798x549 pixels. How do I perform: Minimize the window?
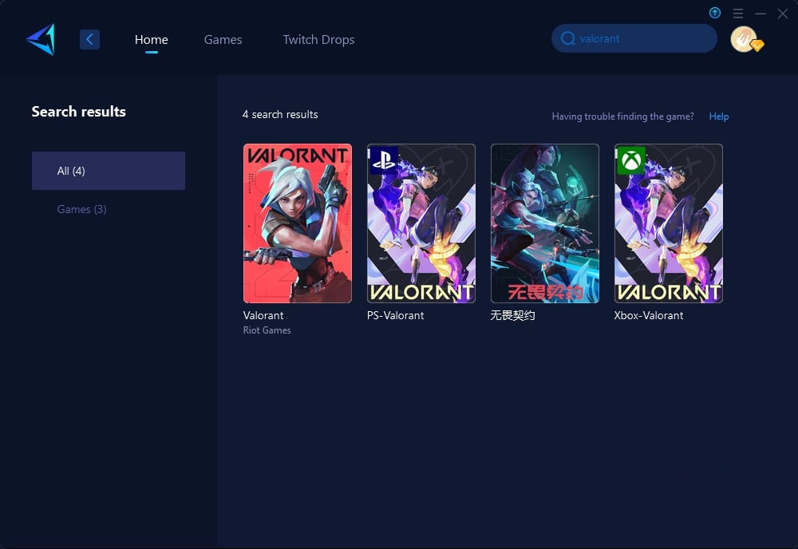(x=760, y=14)
